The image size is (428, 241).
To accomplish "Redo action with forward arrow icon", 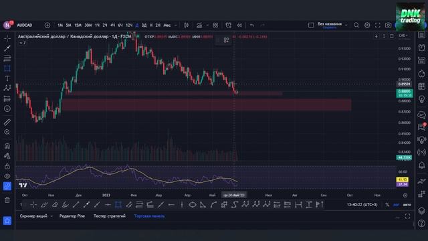I will pyautogui.click(x=262, y=25).
